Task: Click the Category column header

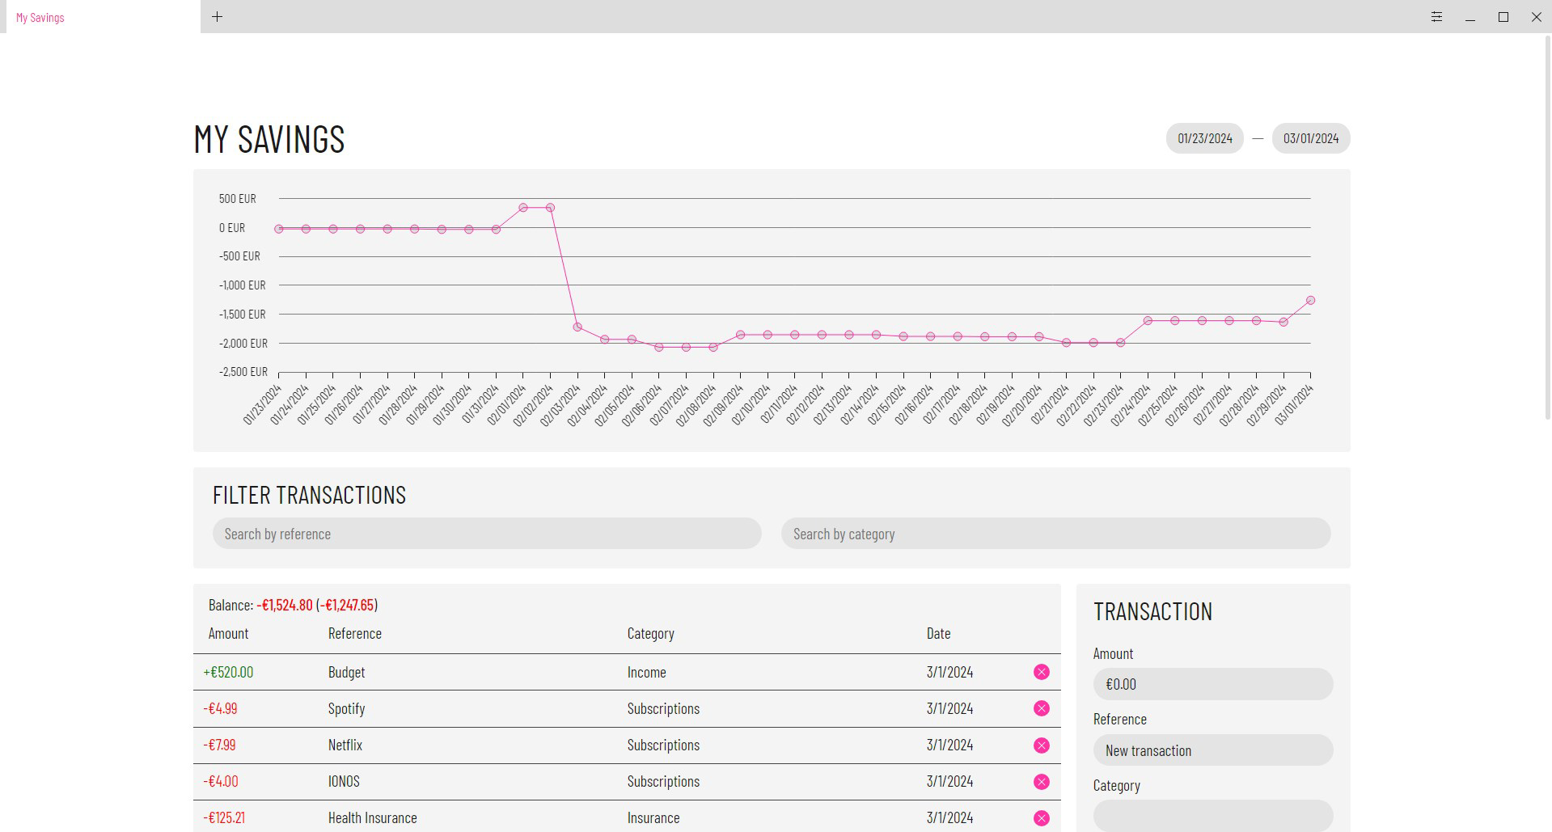Action: (650, 633)
